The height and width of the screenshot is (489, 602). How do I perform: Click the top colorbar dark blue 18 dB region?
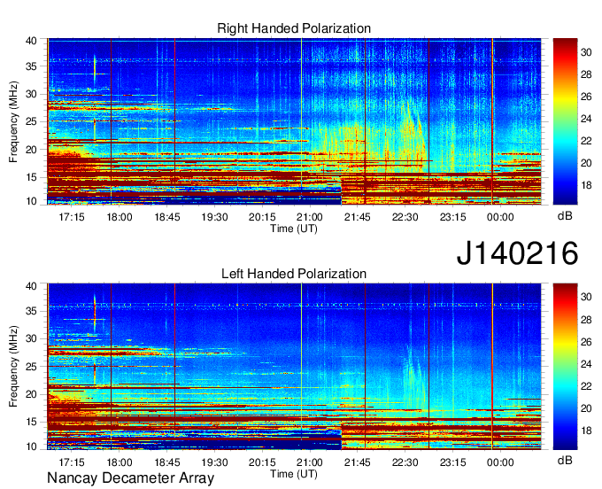[x=565, y=186]
